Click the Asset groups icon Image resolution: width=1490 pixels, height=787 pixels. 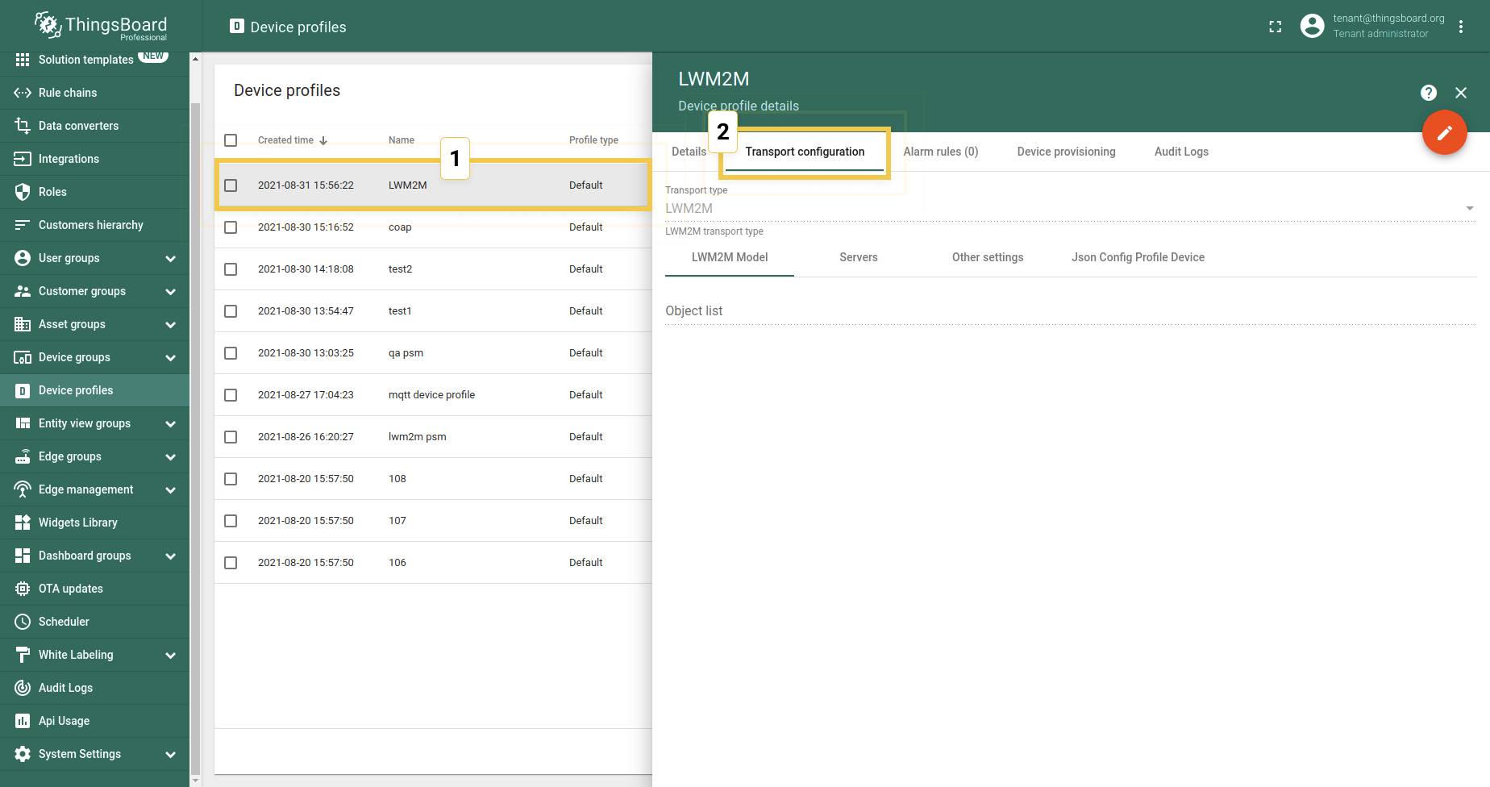click(x=23, y=324)
